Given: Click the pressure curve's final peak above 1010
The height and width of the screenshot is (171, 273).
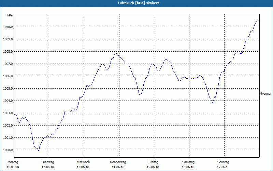Looking at the screenshot, I should coord(258,21).
